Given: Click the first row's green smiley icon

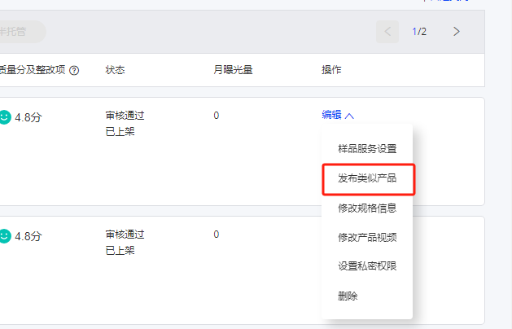Looking at the screenshot, I should [x=5, y=116].
